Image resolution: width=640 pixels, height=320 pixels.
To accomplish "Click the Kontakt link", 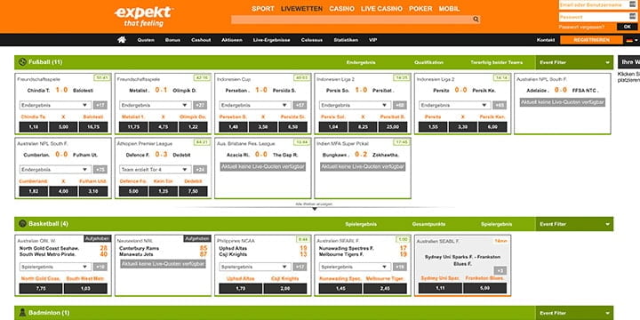I will click(x=546, y=40).
